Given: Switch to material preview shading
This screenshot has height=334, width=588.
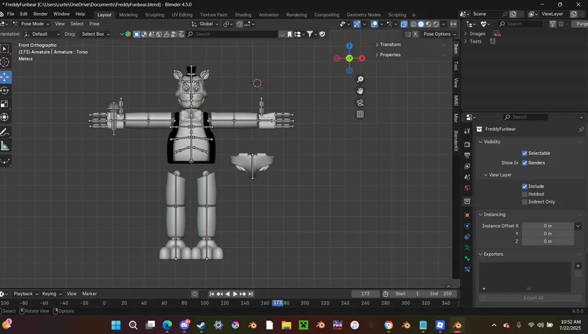Looking at the screenshot, I should tap(429, 24).
